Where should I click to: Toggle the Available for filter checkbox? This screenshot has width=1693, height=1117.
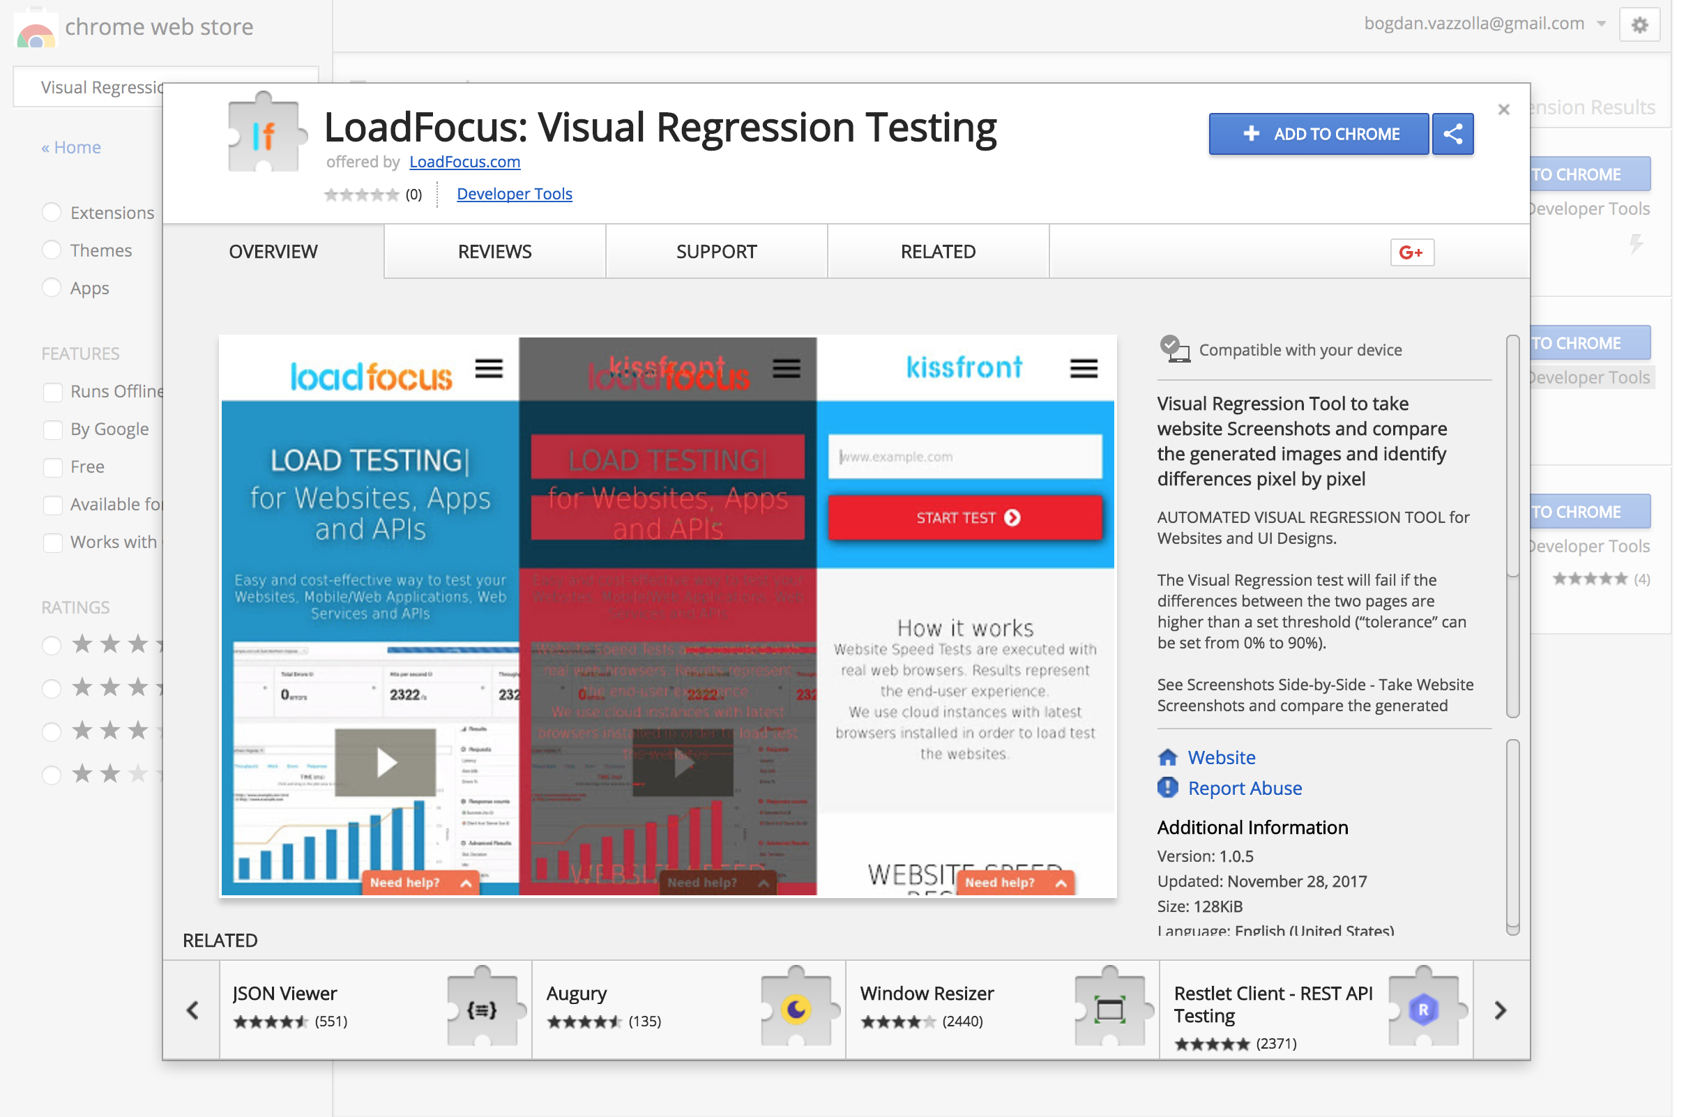(53, 505)
